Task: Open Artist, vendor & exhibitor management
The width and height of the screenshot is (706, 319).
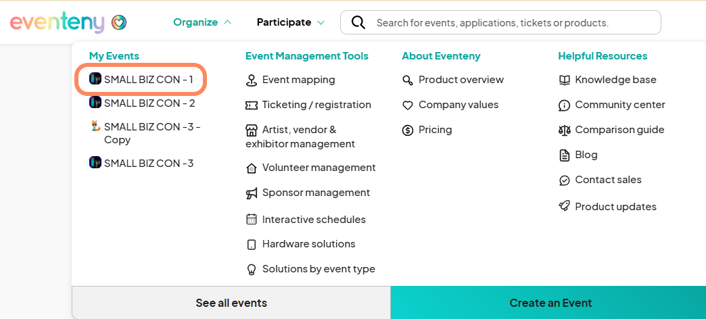Action: [x=300, y=137]
